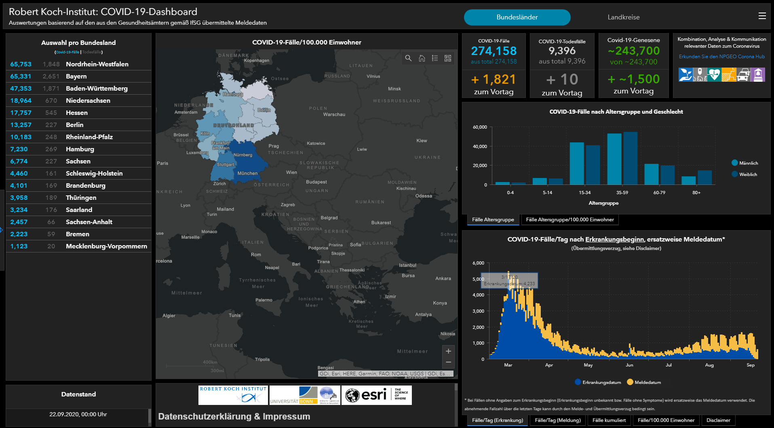Zoom out on map with minus button

click(x=448, y=362)
